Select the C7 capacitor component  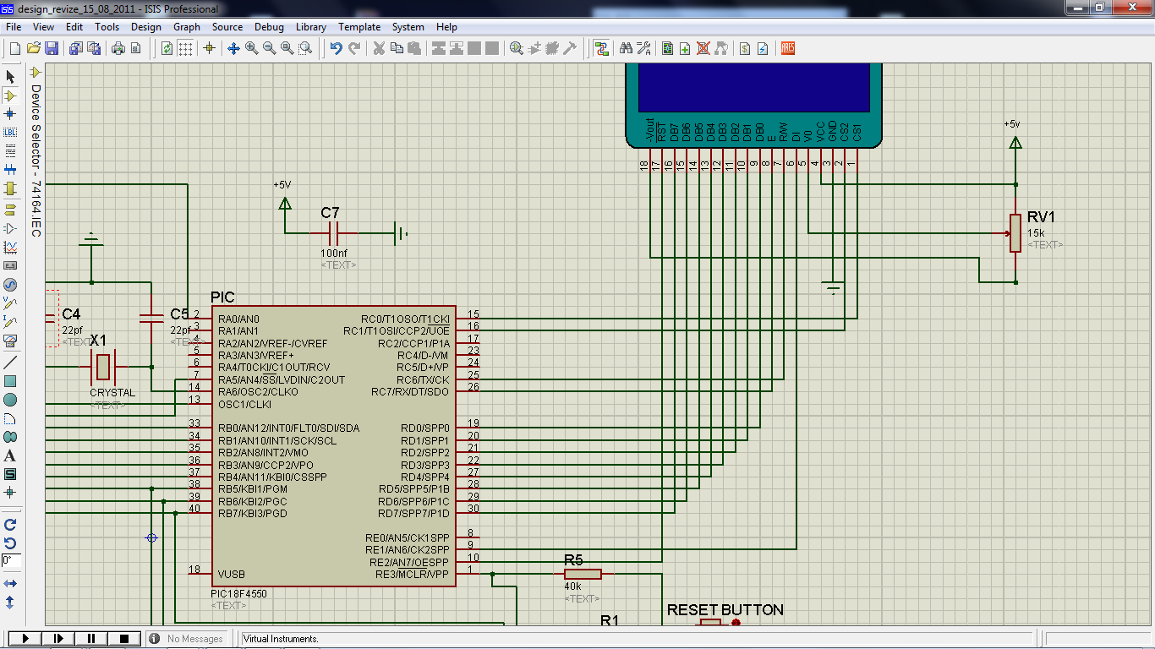click(333, 232)
